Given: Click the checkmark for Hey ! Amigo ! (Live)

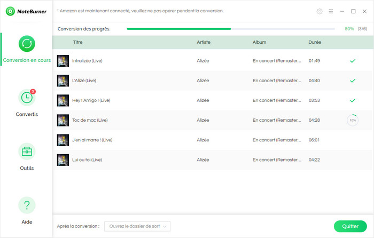Looking at the screenshot, I should [x=353, y=100].
